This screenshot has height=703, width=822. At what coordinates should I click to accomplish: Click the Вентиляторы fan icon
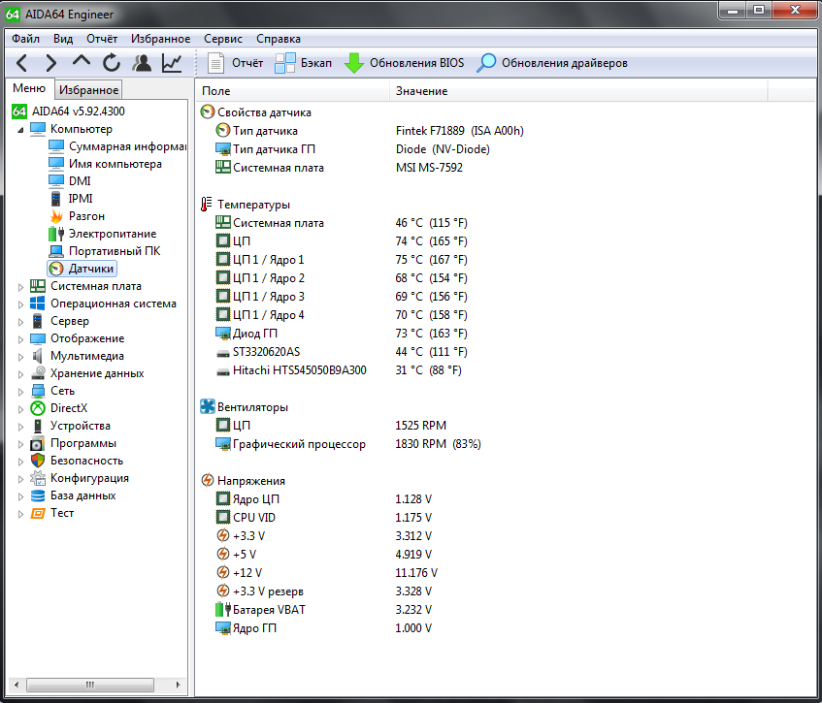click(208, 406)
